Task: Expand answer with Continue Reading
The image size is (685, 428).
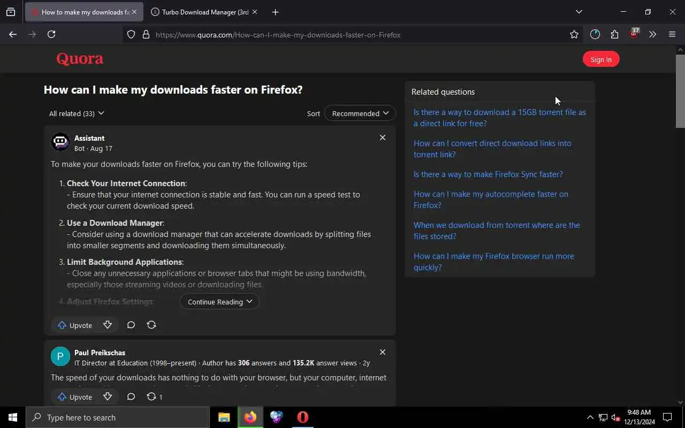Action: [x=219, y=302]
